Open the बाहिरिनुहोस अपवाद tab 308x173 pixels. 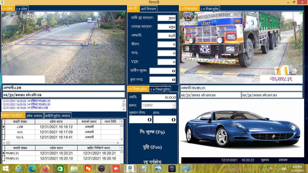coord(58,116)
